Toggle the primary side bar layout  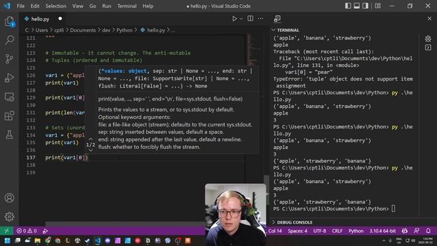(x=348, y=6)
